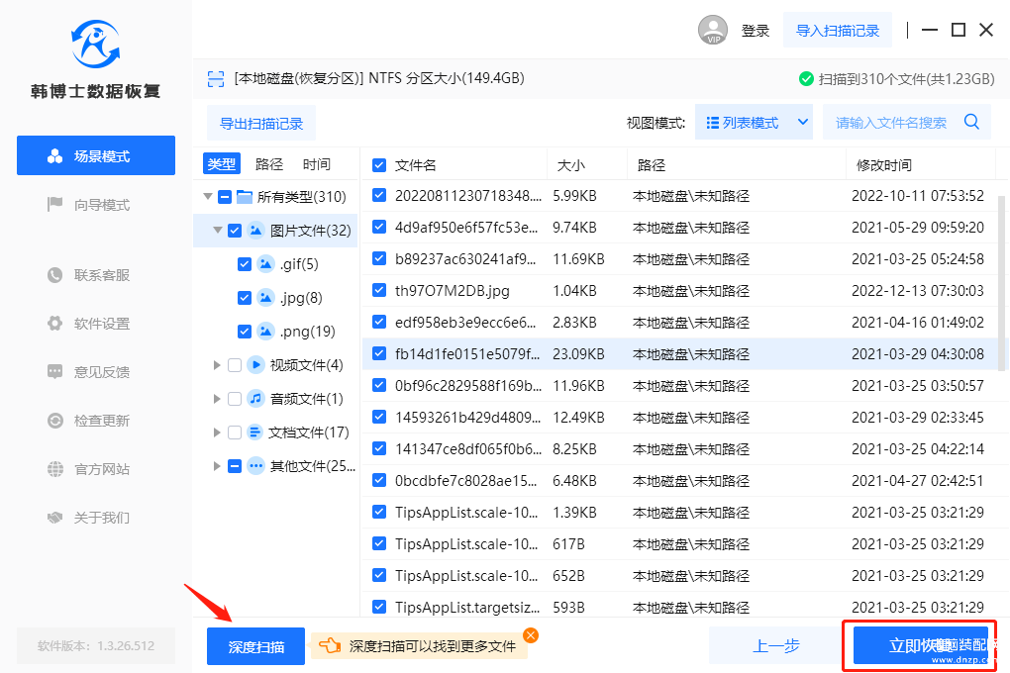Expand the 视频文件(4) tree node

pos(217,365)
